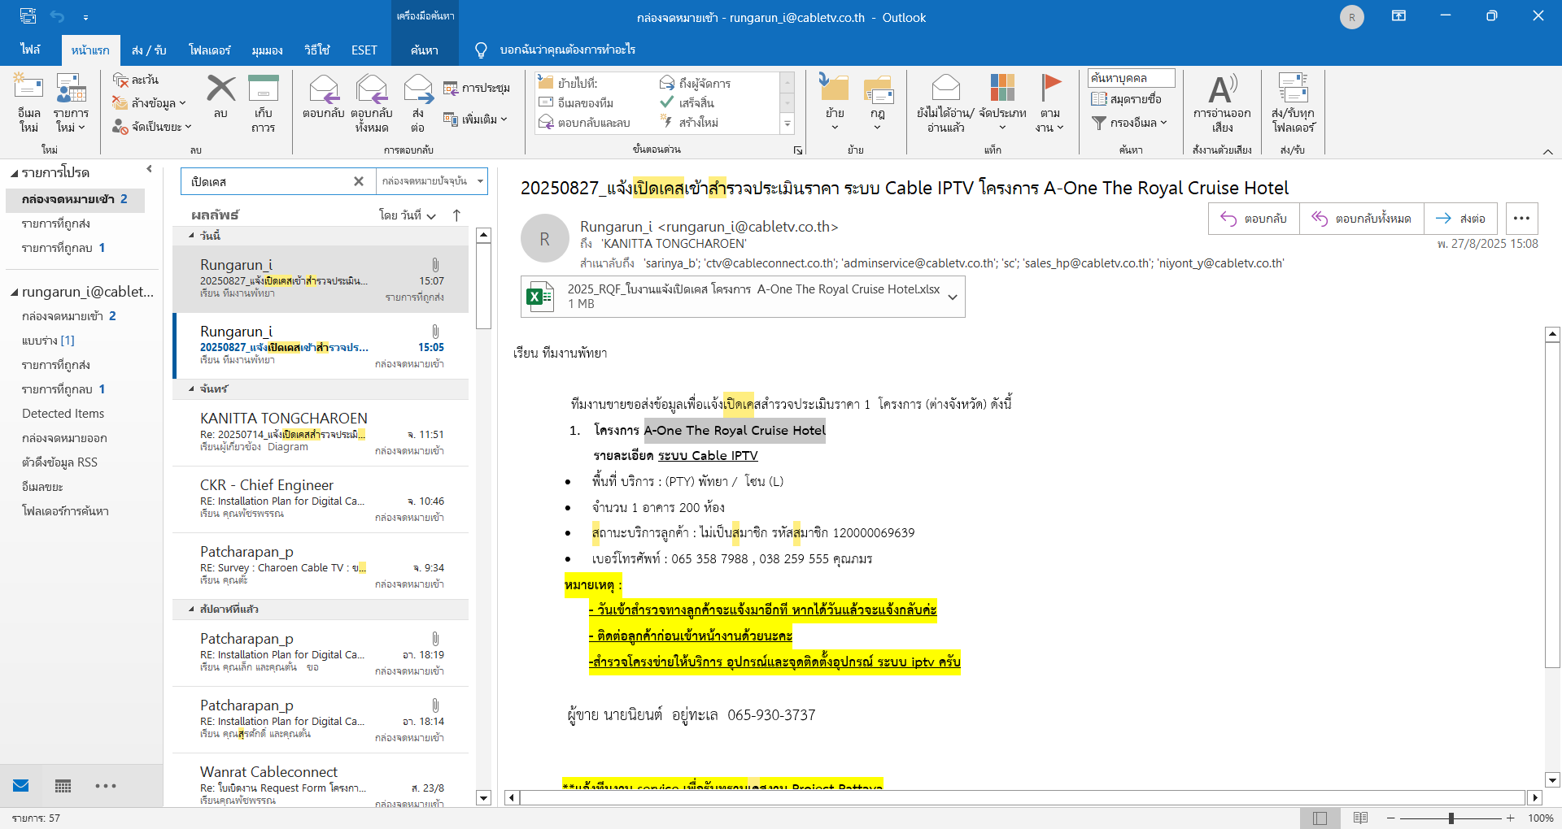Click the Forward (ส่งต่อ) button in message header
The image size is (1562, 829).
(x=1461, y=219)
